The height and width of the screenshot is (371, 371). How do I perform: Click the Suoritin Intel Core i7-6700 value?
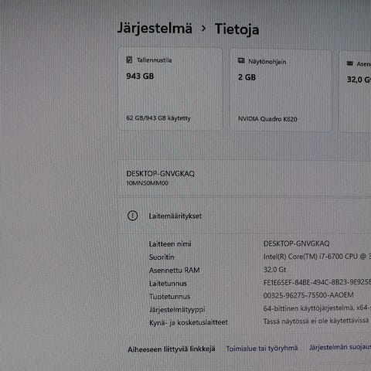click(317, 257)
